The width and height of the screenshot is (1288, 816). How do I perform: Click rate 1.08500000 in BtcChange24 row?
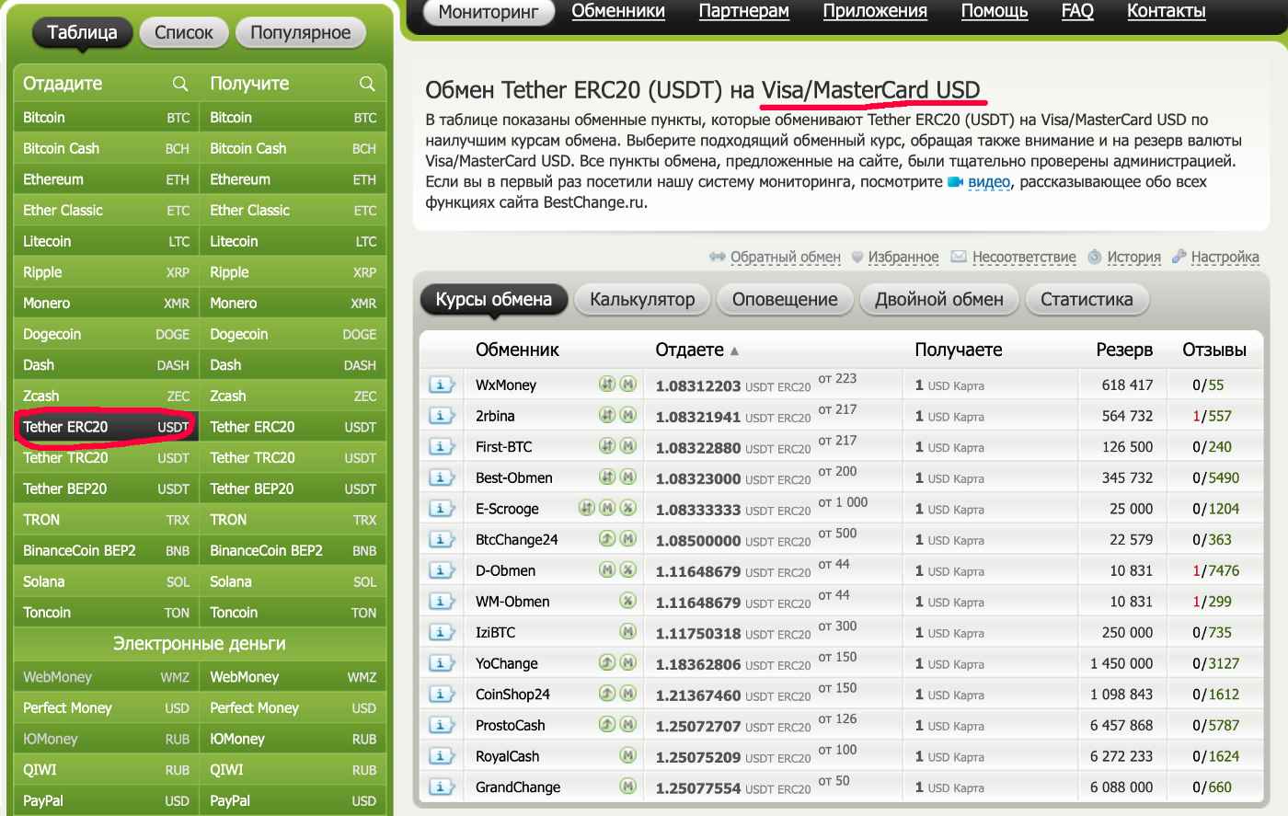click(x=698, y=541)
